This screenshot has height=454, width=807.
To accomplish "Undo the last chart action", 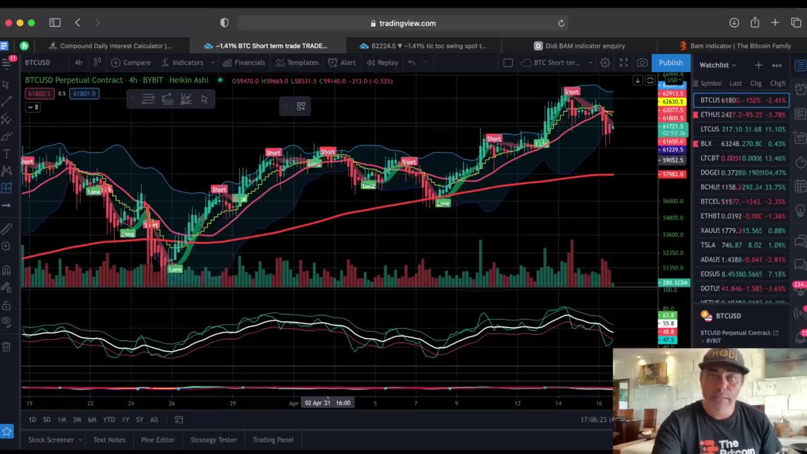I will point(412,62).
